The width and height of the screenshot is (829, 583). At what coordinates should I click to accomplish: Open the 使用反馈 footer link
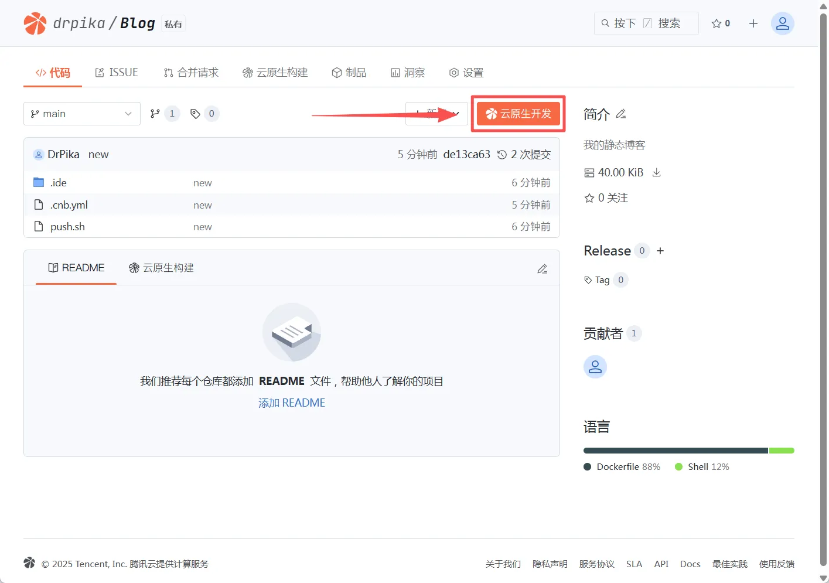click(777, 564)
